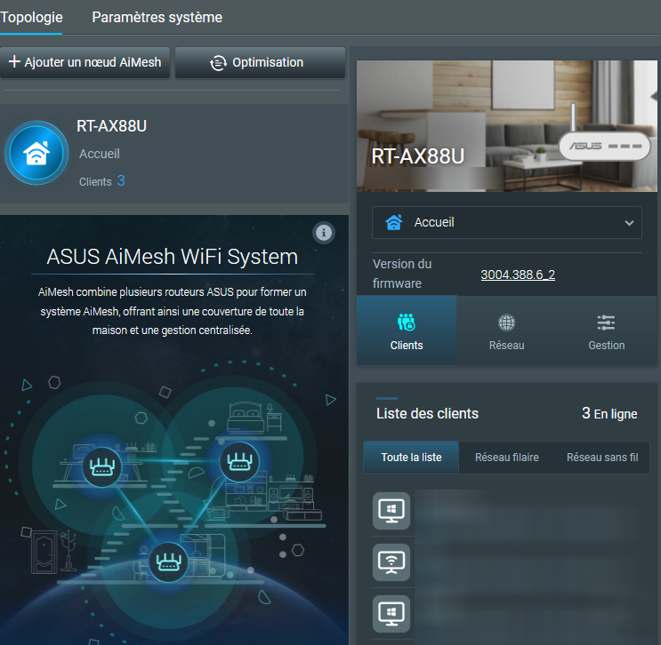Click RT-AX88U node name in list
The image size is (661, 645).
pyautogui.click(x=112, y=126)
